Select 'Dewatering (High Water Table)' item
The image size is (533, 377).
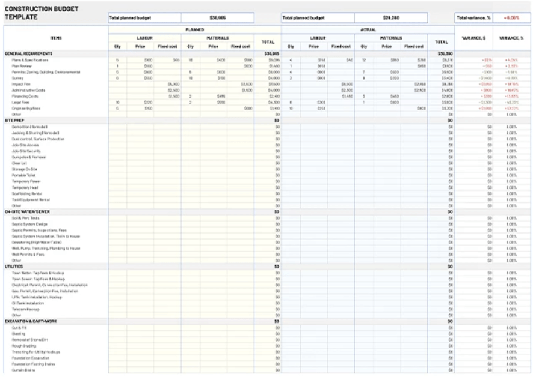[37, 243]
